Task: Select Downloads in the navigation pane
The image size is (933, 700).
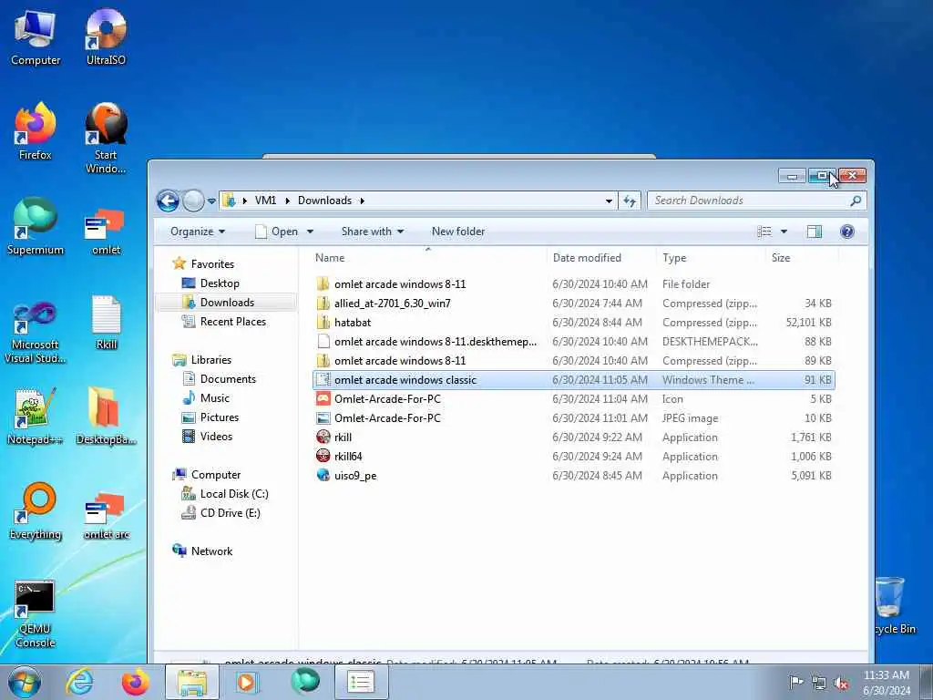Action: pyautogui.click(x=227, y=303)
